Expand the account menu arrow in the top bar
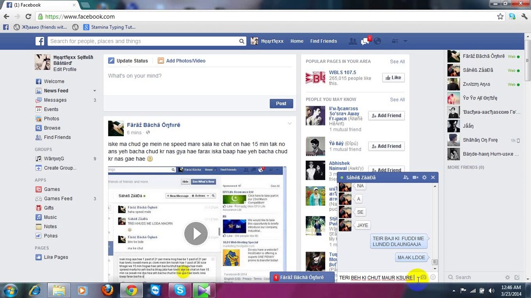 point(405,41)
